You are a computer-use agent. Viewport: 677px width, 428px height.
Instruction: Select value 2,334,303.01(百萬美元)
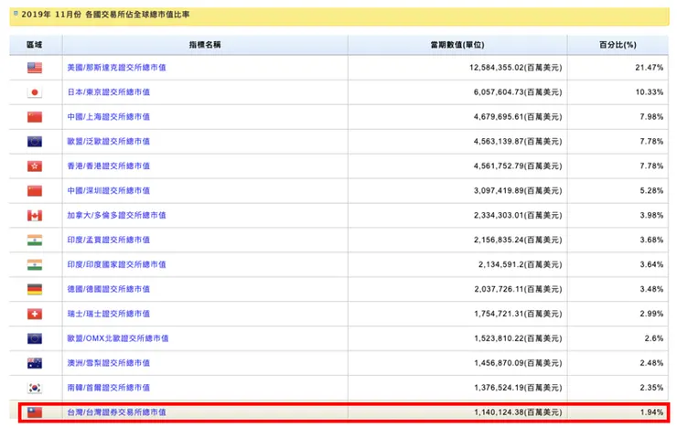[518, 215]
